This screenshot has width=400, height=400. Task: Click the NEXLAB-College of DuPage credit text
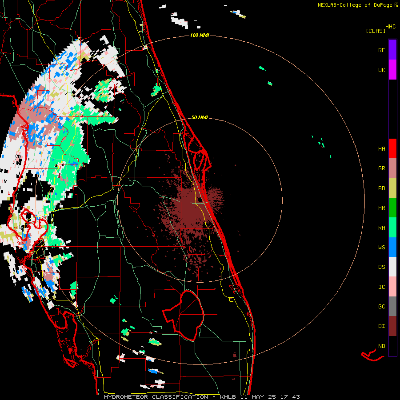click(x=355, y=5)
